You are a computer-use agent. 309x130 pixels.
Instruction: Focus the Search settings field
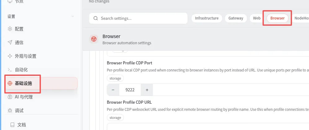coord(142,18)
